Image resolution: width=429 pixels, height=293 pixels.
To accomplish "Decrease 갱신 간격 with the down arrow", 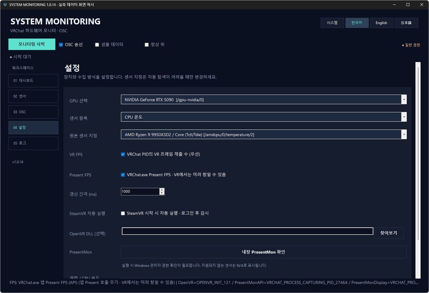I will [162, 193].
